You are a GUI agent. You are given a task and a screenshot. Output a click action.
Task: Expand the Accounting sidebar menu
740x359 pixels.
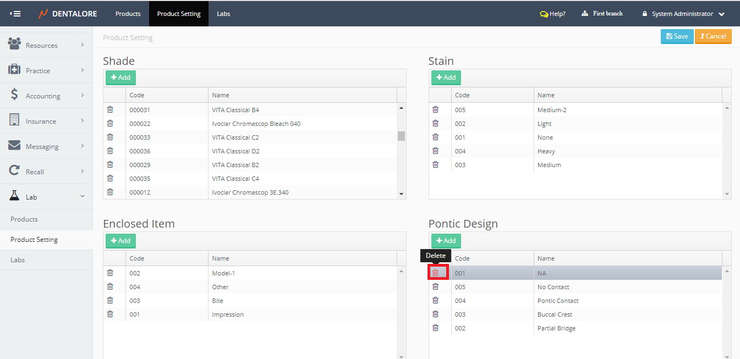46,96
